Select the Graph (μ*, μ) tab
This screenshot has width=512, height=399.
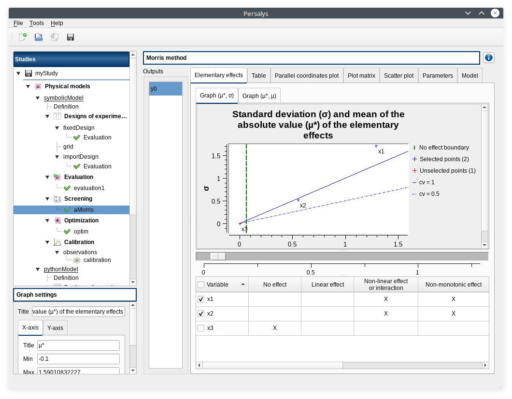coord(259,96)
